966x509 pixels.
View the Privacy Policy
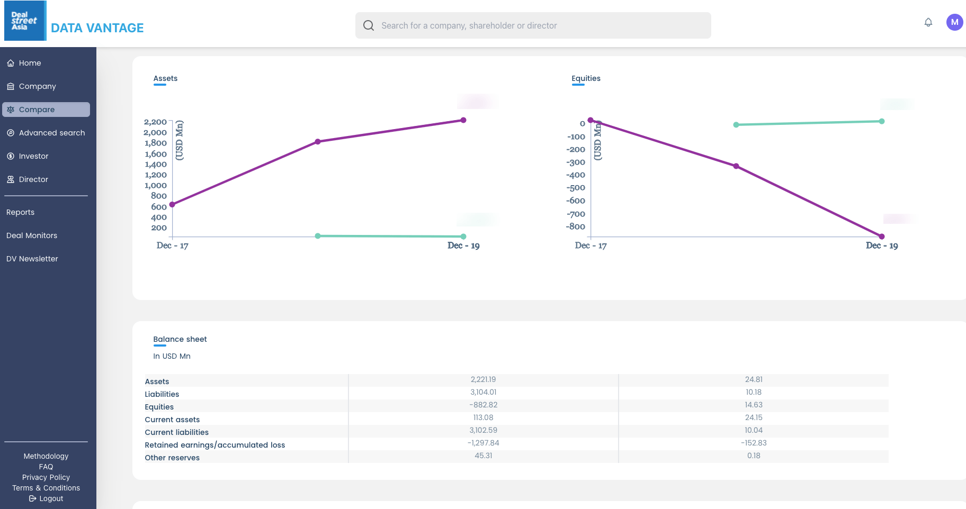(46, 477)
